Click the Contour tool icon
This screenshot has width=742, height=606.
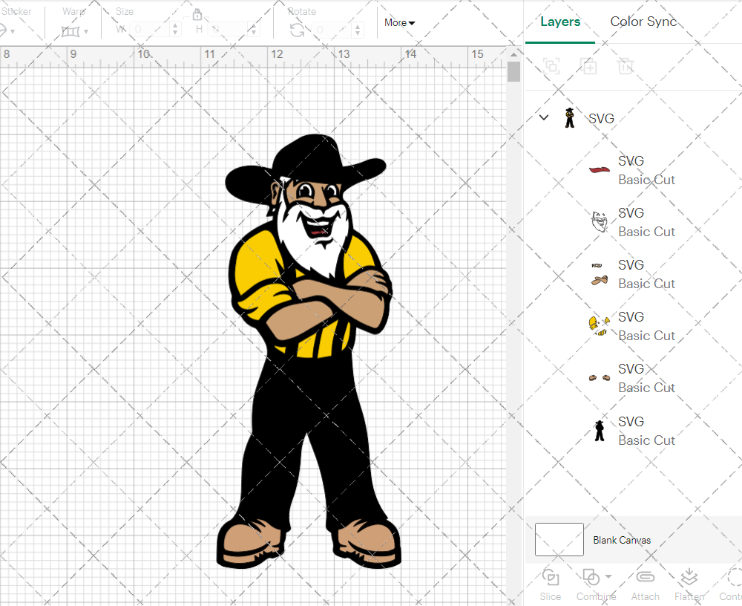pos(732,576)
